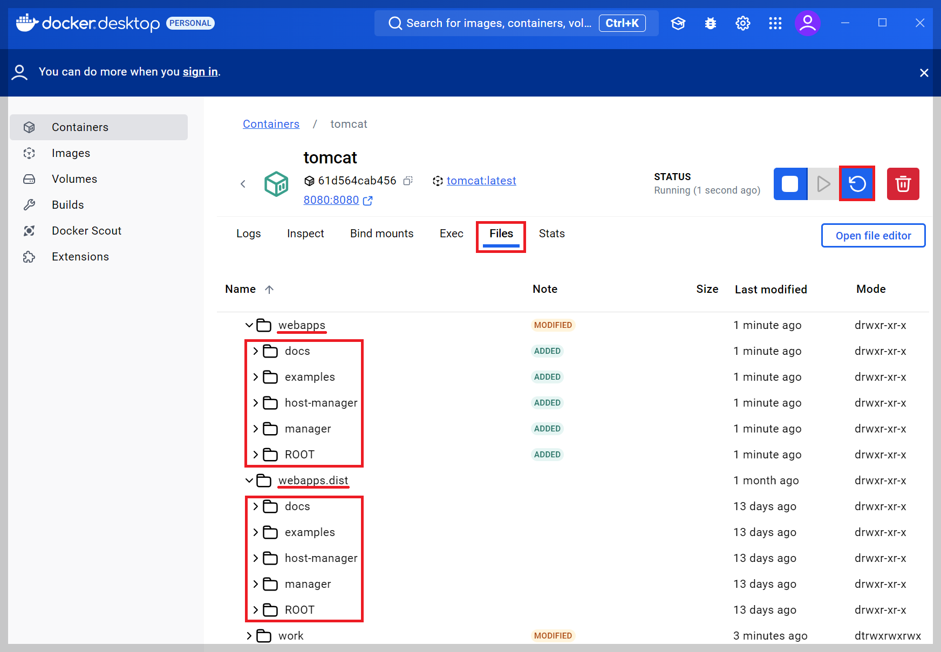941x652 pixels.
Task: Stop the tomcat container
Action: coord(790,184)
